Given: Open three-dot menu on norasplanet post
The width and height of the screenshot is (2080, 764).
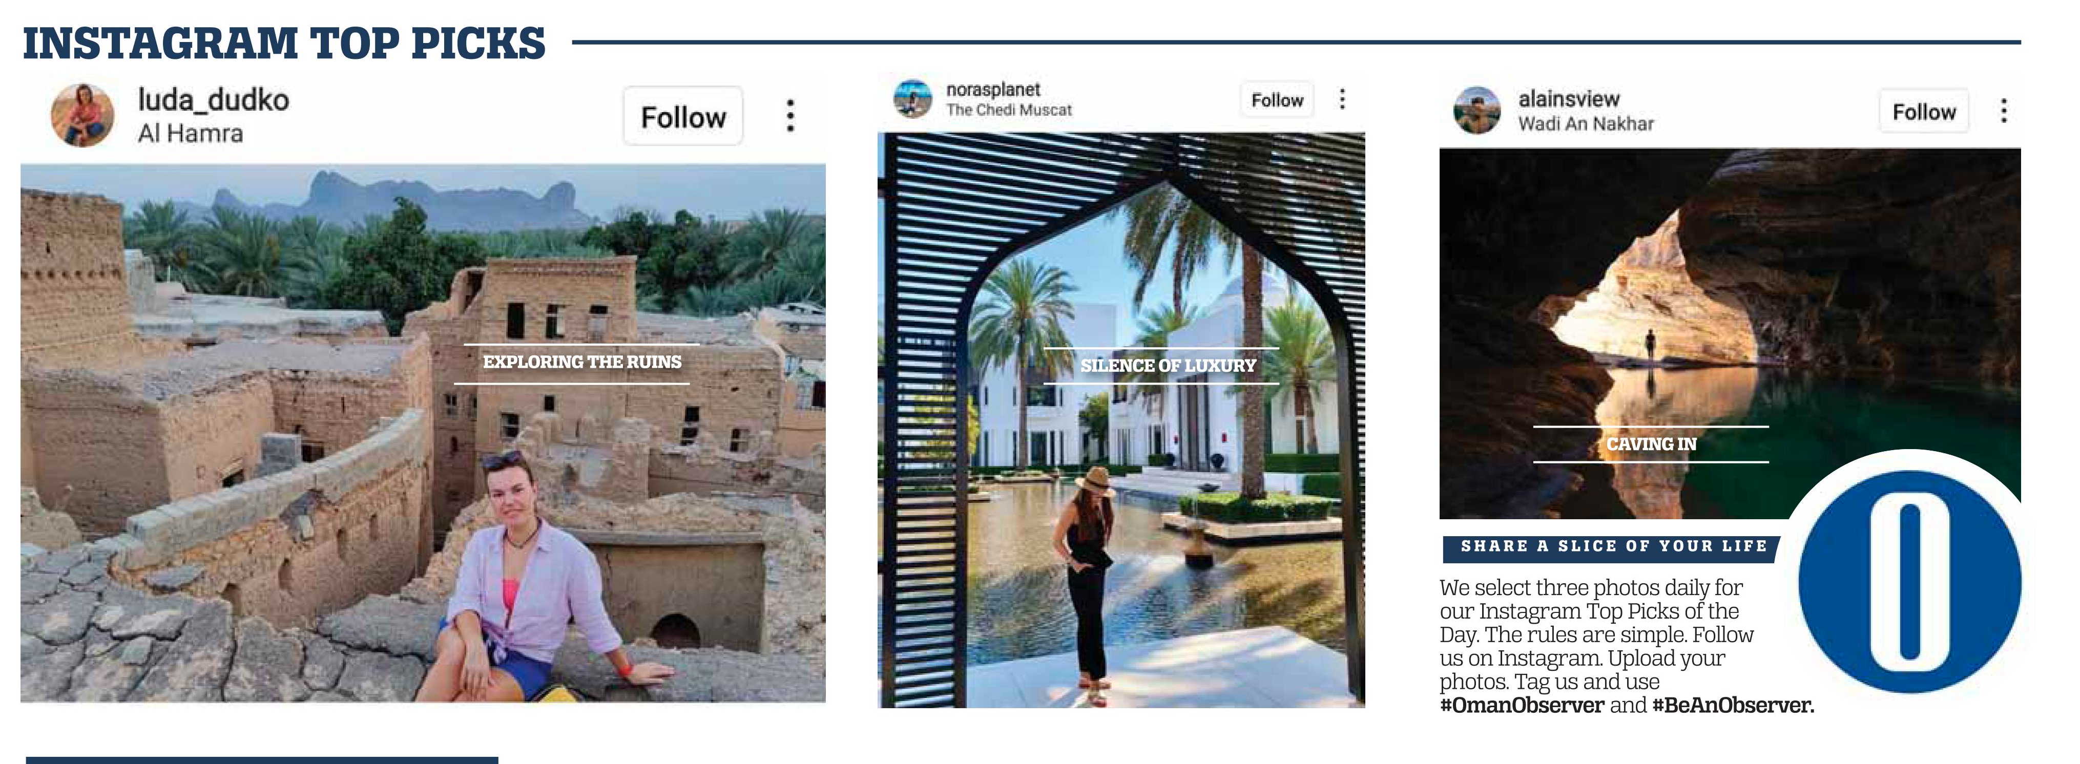Looking at the screenshot, I should (1342, 99).
